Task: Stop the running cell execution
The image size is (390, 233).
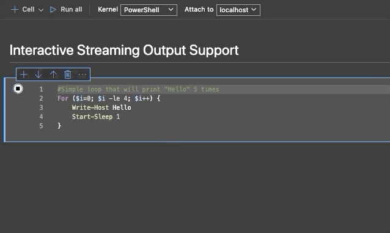Action: [x=18, y=88]
